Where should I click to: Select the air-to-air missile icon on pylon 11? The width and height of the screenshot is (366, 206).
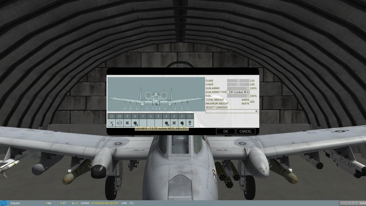click(x=112, y=123)
